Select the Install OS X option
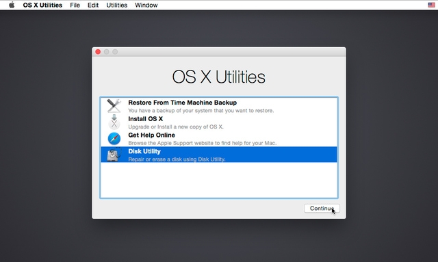 (x=219, y=122)
